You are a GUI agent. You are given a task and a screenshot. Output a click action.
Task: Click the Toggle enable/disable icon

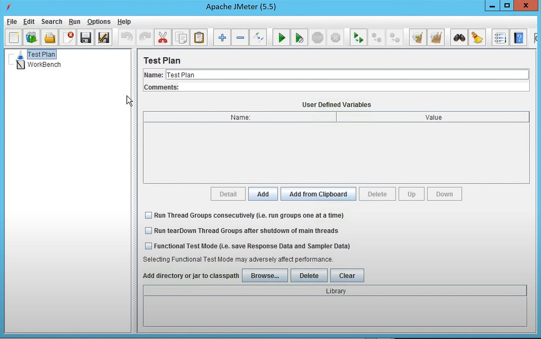click(x=258, y=37)
